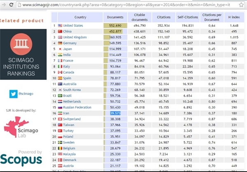The height and width of the screenshot is (172, 247).
Task: Click the Turkey flag icon
Action: coord(60,131)
